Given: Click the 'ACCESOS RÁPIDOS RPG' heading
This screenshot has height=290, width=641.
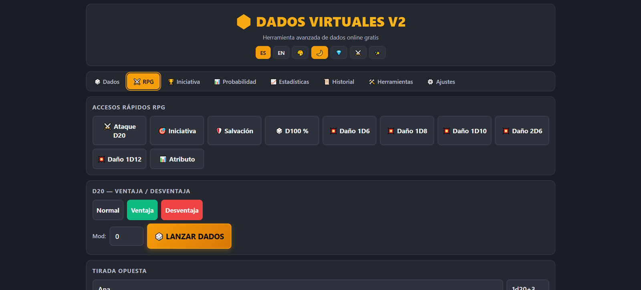Looking at the screenshot, I should (x=129, y=107).
